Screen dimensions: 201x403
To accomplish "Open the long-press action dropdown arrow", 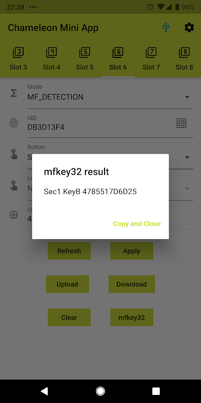I will click(187, 188).
